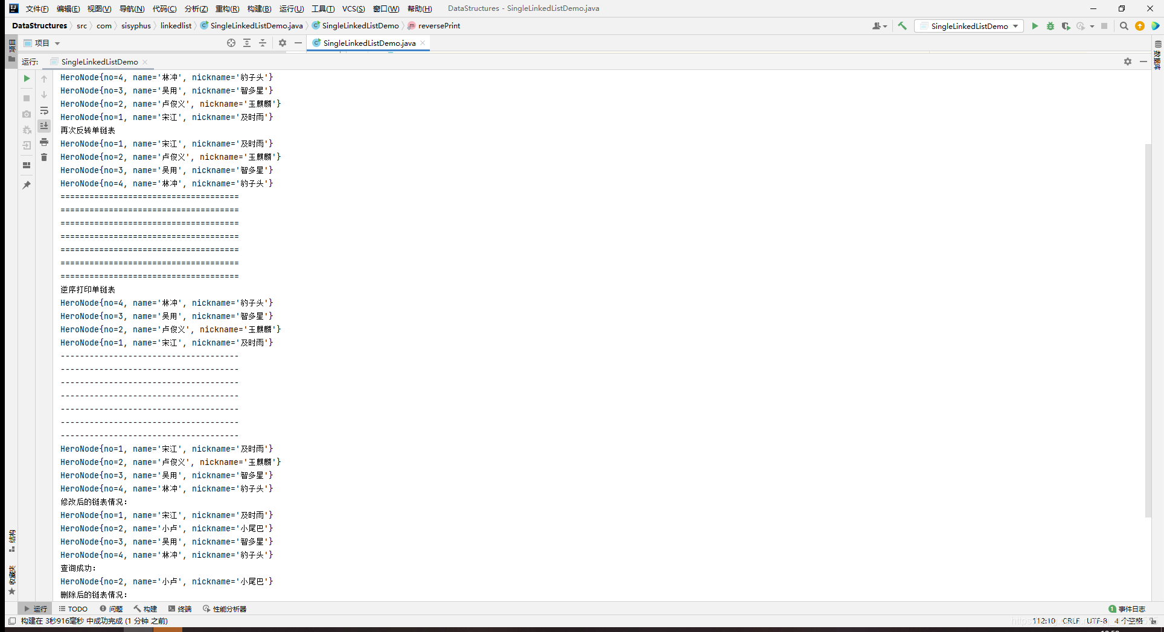Open the run panel gear settings
Image resolution: width=1164 pixels, height=632 pixels.
[x=1128, y=62]
